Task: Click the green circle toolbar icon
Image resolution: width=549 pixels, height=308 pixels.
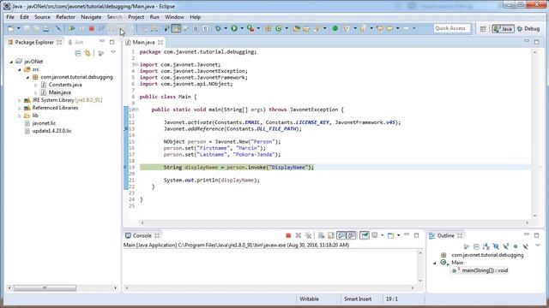Action: (335, 28)
